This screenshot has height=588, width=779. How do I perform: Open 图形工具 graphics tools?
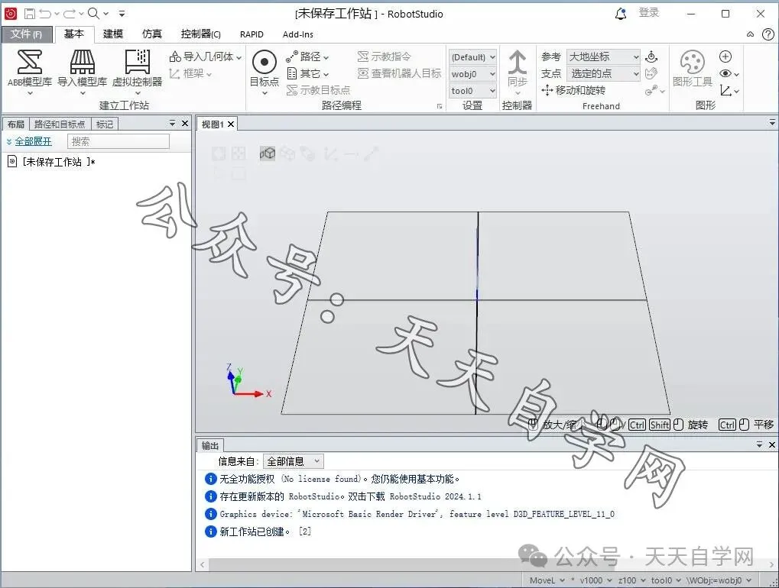click(692, 69)
